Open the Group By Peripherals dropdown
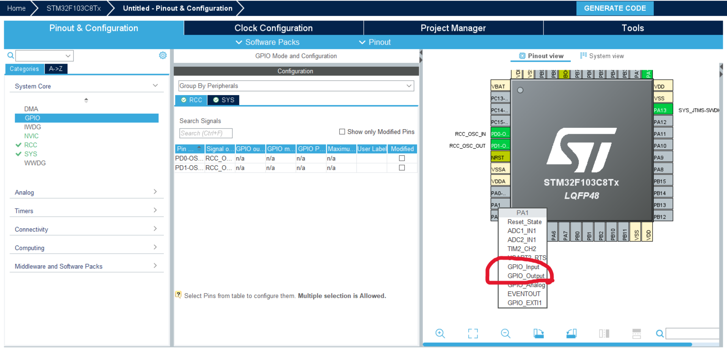The width and height of the screenshot is (727, 351). click(296, 86)
